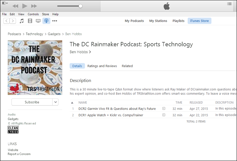
Task: Select DCR2 Garmin Vivo Fit episode
Action: [x=117, y=109]
